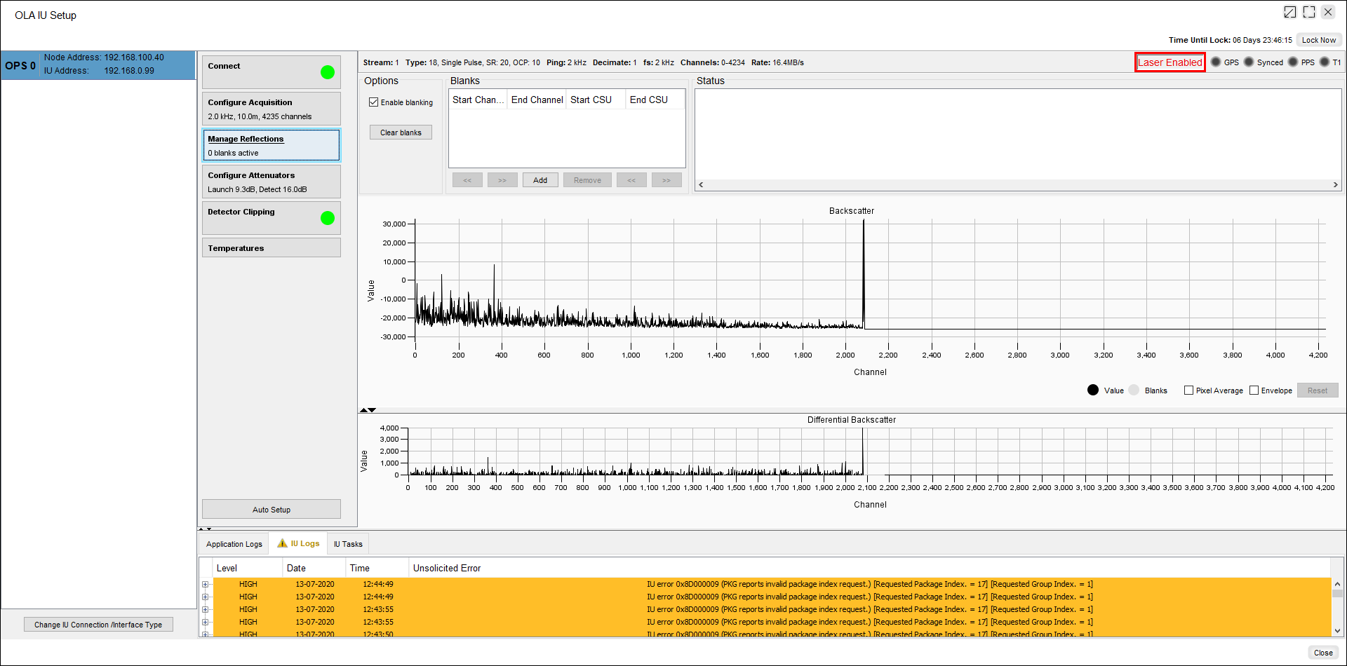Screen dimensions: 1347x666
Task: Click the T1 status indicator light
Action: click(1325, 62)
